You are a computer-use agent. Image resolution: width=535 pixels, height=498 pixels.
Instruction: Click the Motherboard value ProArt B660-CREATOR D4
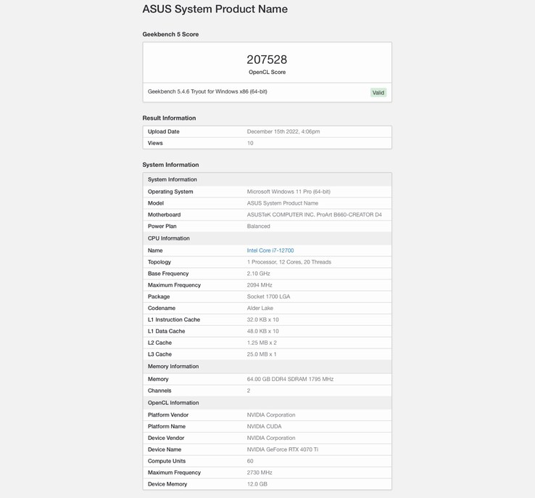click(x=314, y=215)
